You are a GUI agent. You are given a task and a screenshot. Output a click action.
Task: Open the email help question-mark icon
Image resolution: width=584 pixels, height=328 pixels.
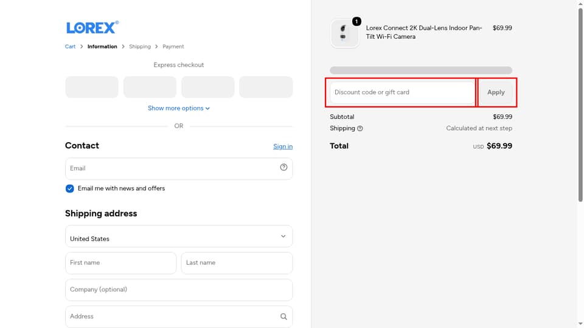[x=283, y=168]
